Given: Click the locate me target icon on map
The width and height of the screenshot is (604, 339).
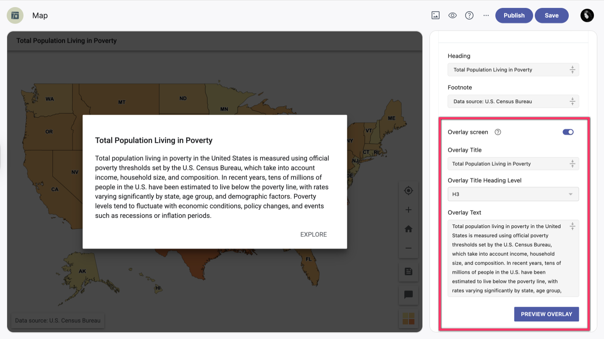Looking at the screenshot, I should (x=409, y=191).
